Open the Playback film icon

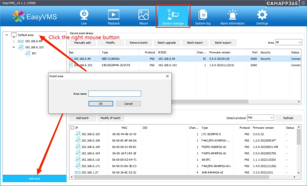[x=114, y=15]
